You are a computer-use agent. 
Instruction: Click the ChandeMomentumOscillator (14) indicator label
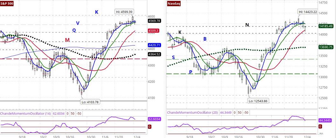25,114
